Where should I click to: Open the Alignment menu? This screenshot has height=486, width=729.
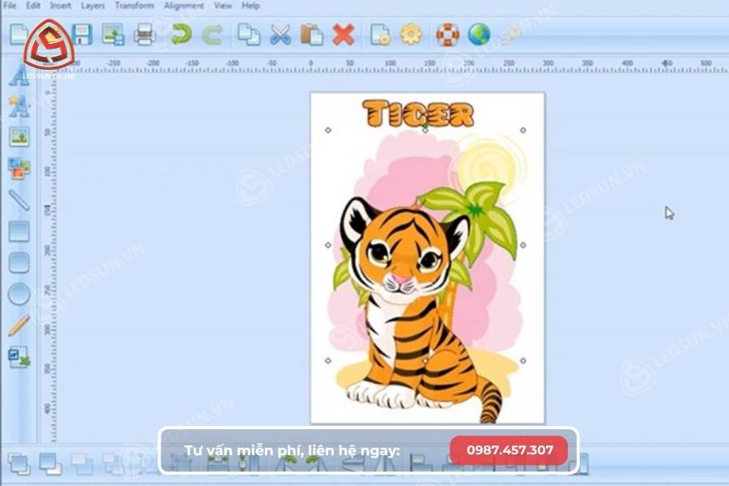181,5
